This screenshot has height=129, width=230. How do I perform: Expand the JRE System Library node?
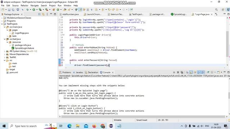5,51
